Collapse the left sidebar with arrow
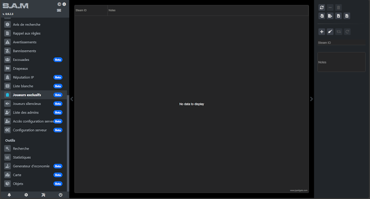The image size is (370, 199). pos(72,99)
